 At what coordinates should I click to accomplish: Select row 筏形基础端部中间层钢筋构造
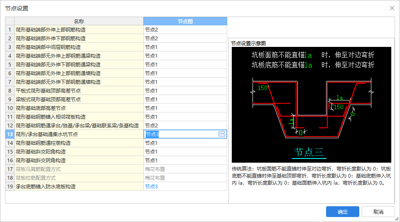[79, 47]
